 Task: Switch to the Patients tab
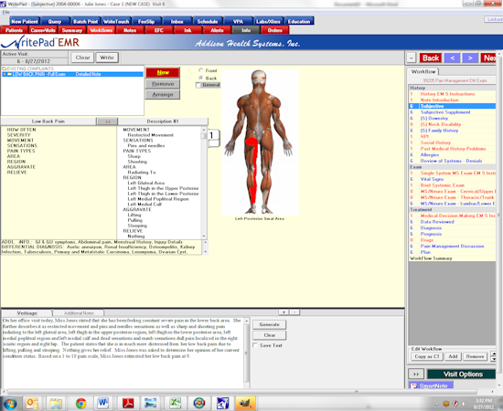[x=14, y=30]
